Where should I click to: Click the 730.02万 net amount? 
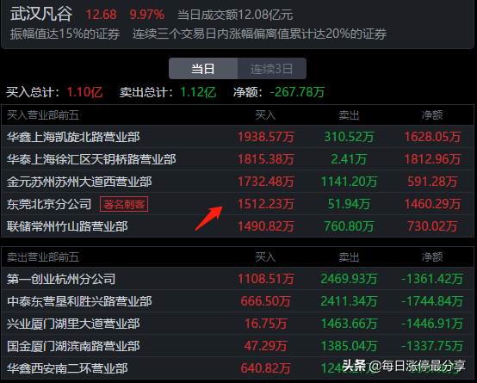click(x=432, y=226)
